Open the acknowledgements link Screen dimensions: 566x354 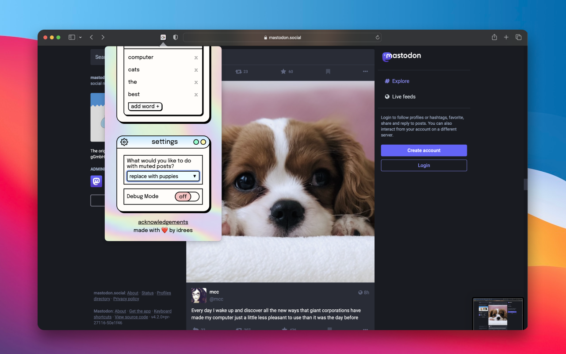(x=163, y=222)
